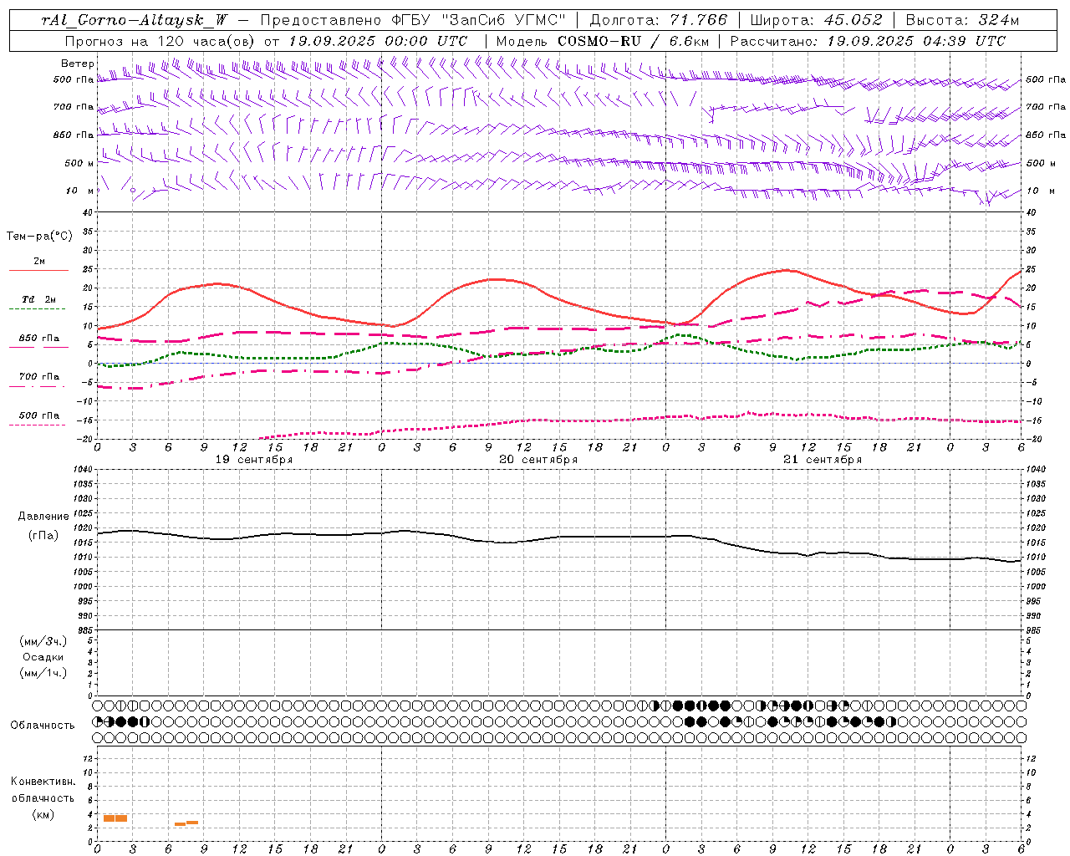Click the 2м temperature legend entry
Viewport: 1070px width, 856px height.
pyautogui.click(x=39, y=262)
